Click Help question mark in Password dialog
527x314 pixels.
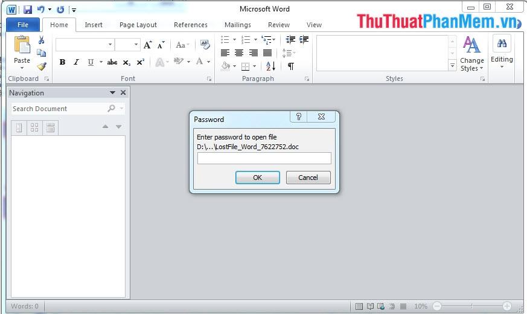point(298,117)
